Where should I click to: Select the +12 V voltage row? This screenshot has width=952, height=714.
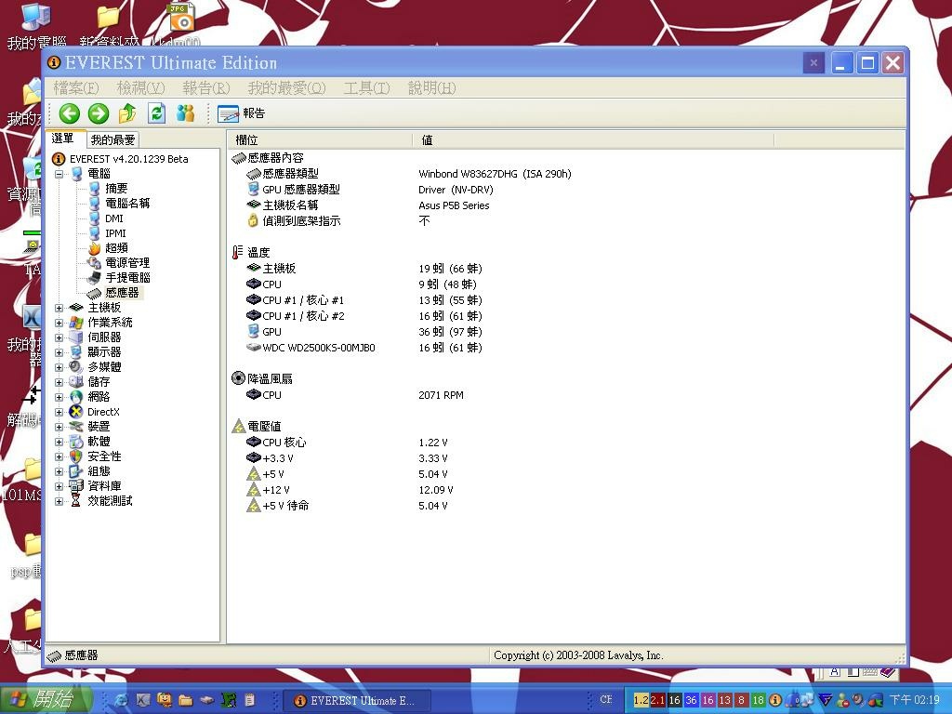pyautogui.click(x=350, y=490)
